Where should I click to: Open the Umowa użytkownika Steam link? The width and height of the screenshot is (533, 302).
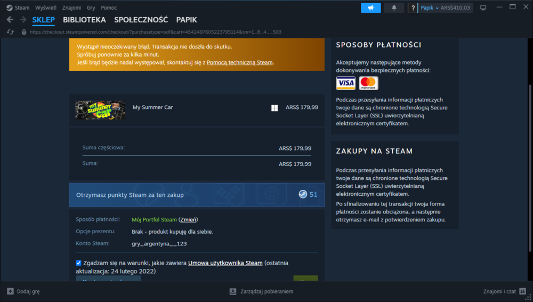(225, 263)
